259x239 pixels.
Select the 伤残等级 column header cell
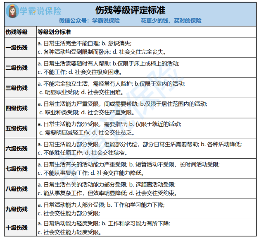pos(20,32)
